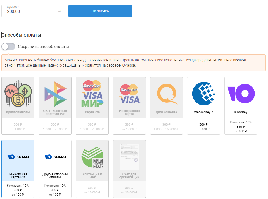
Task: Click the Счёт для организации label
Action: click(x=129, y=176)
